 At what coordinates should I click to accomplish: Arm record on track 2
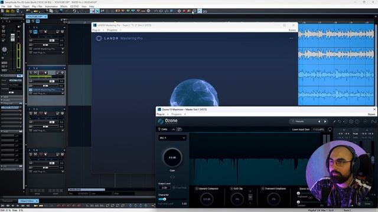41,72
